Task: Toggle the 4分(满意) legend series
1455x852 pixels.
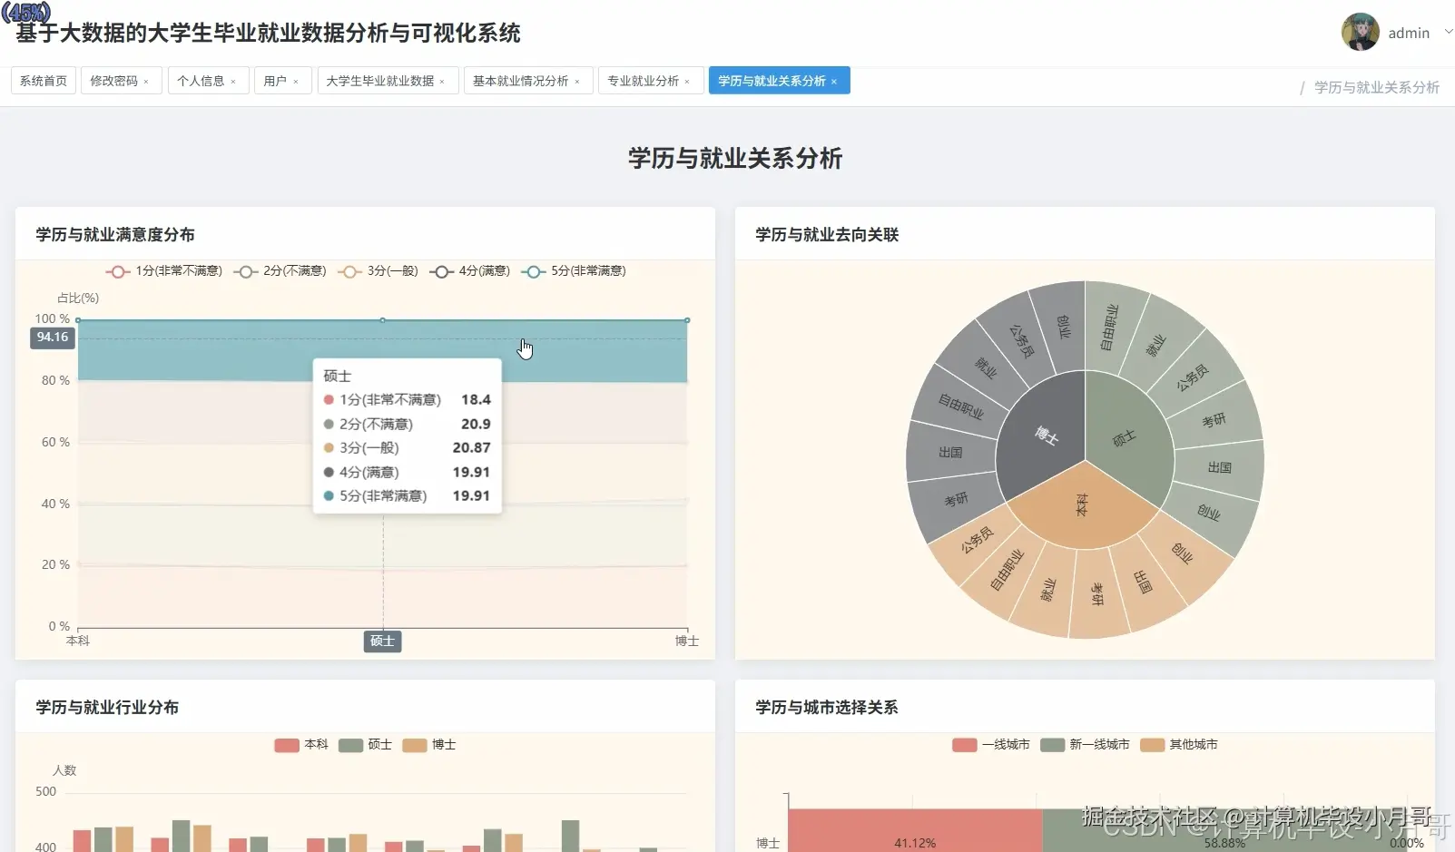Action: [x=470, y=271]
